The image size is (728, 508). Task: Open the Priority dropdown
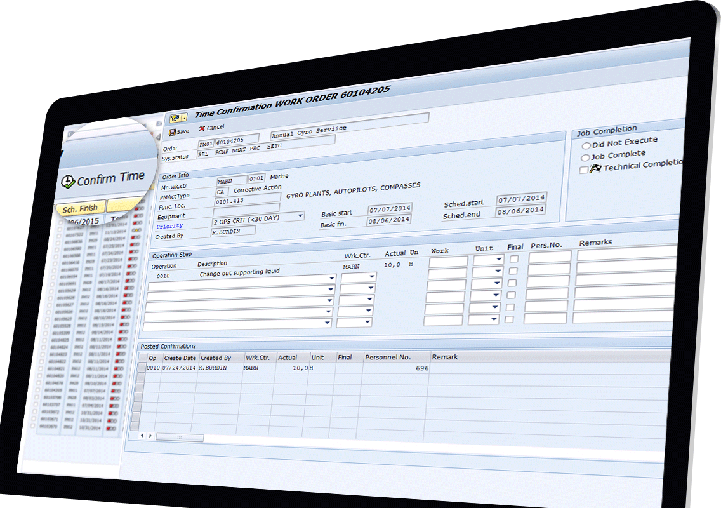click(x=300, y=217)
